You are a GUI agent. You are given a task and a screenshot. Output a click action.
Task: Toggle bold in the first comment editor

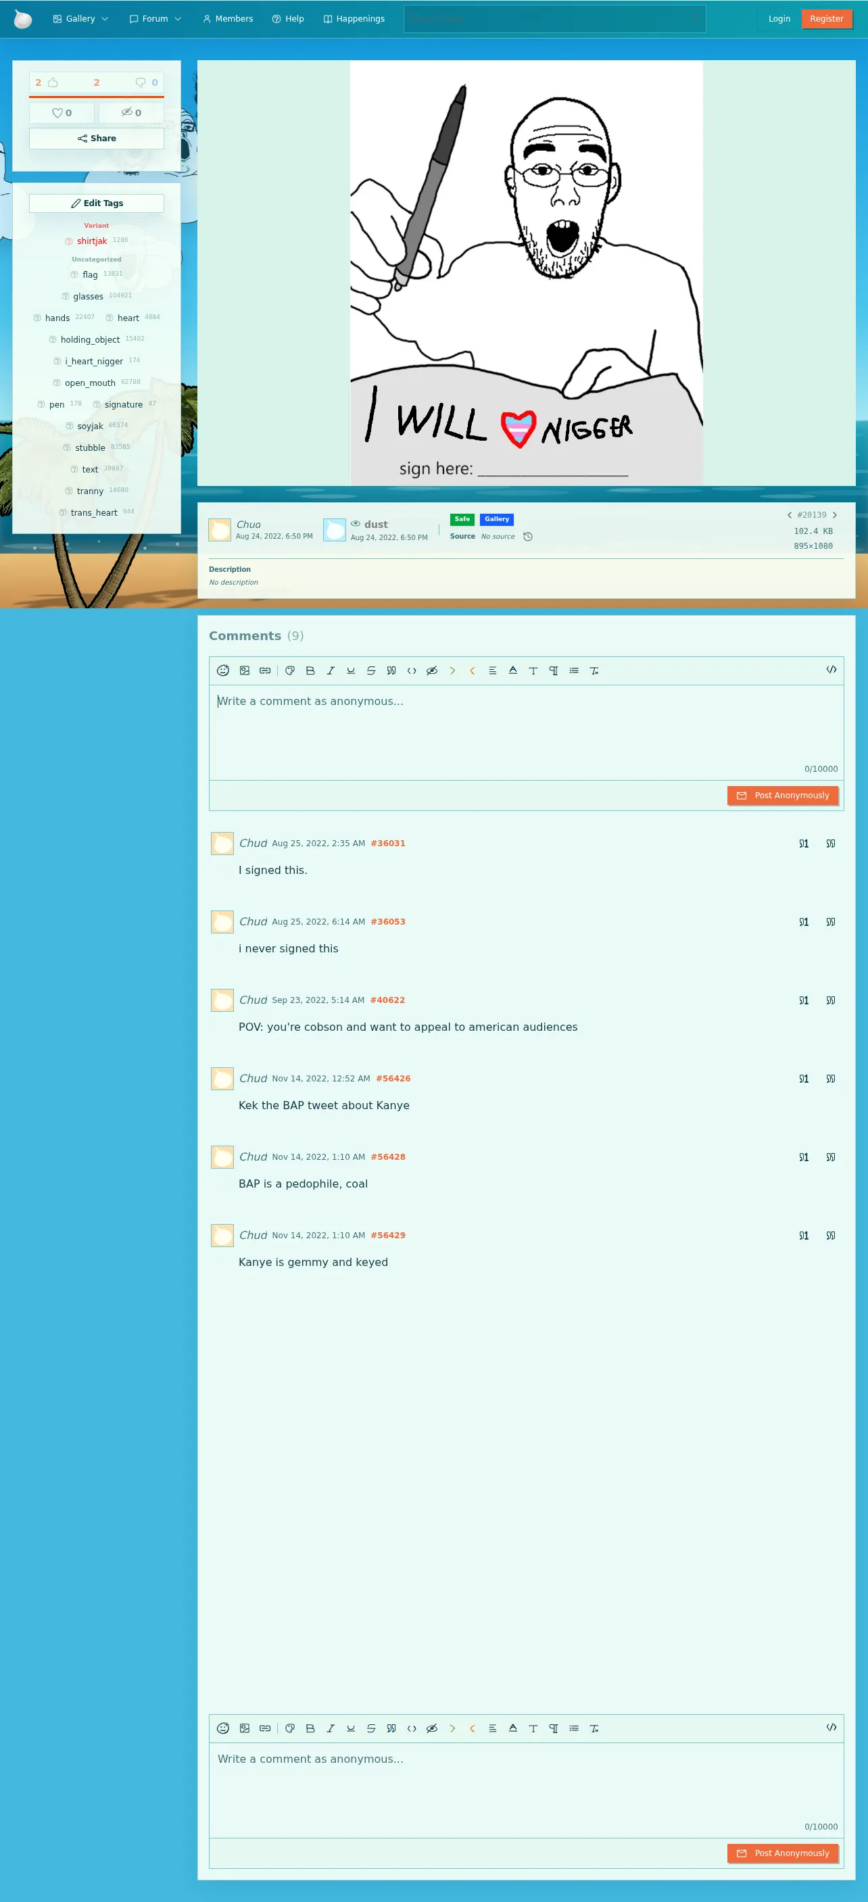310,670
